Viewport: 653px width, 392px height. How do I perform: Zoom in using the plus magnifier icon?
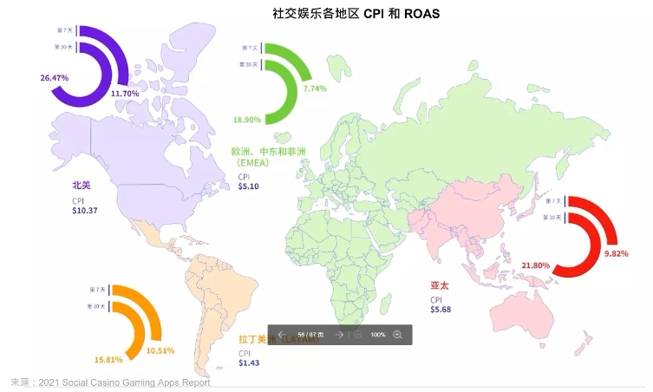pyautogui.click(x=398, y=335)
